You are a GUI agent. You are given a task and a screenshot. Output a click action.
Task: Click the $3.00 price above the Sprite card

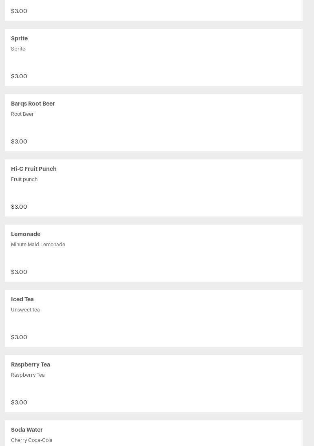[19, 11]
